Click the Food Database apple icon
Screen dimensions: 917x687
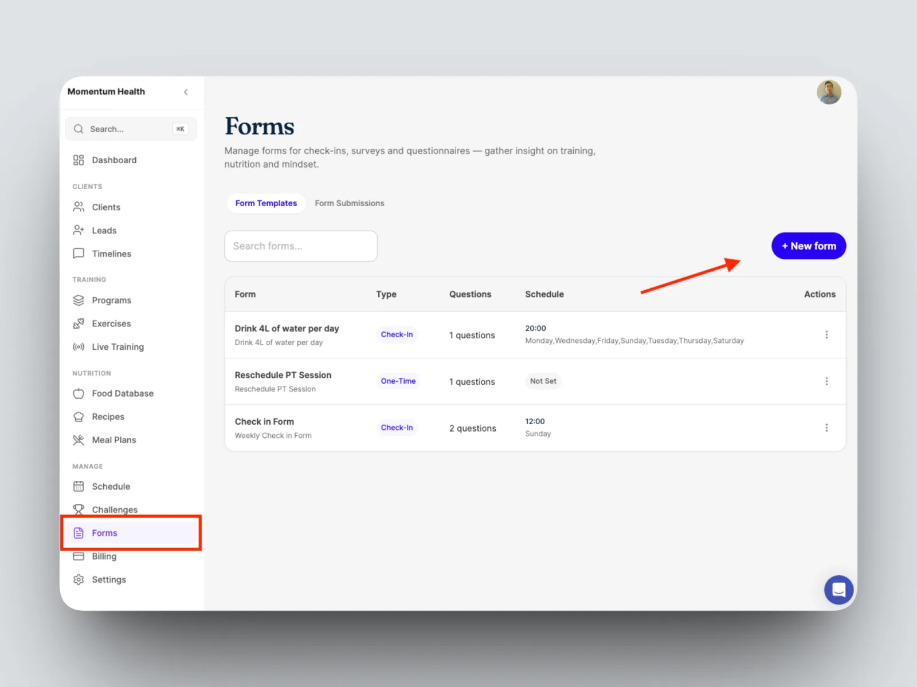point(79,393)
